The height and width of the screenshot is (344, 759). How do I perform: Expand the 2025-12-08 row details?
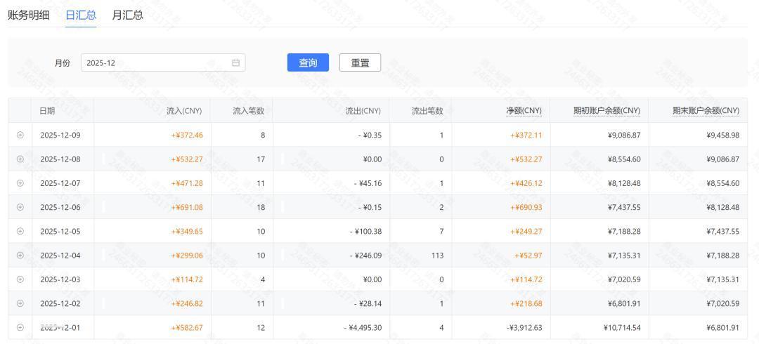(20, 159)
